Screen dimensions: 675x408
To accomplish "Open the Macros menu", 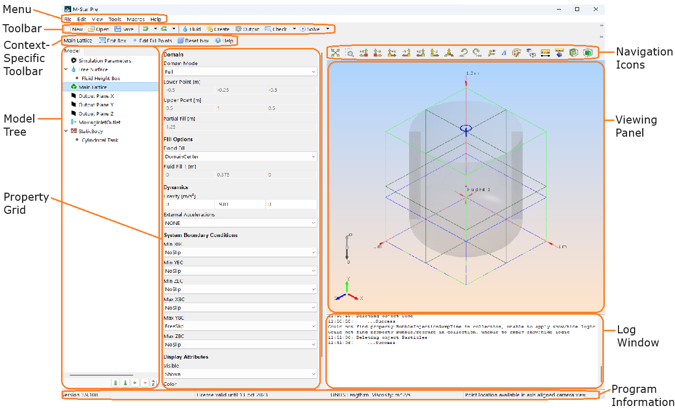I will coord(136,19).
